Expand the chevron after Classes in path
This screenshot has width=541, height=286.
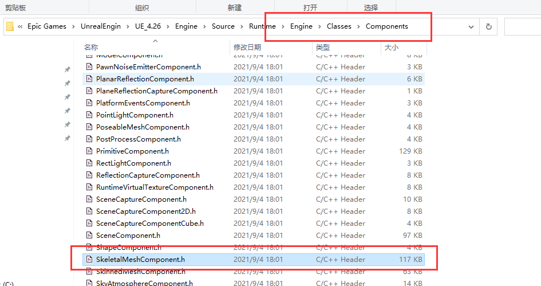359,26
